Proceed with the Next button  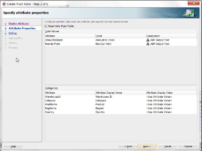point(147,146)
